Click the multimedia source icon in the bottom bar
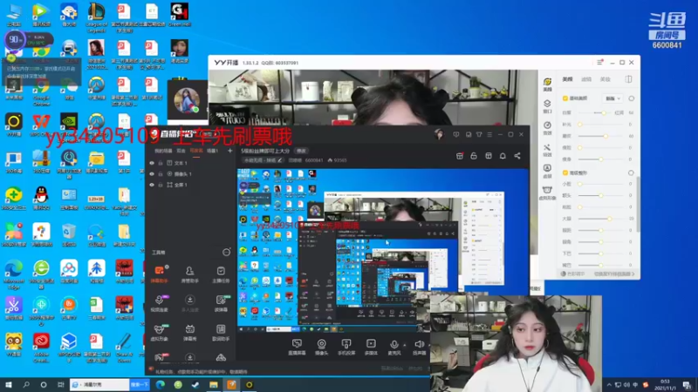The image size is (698, 392). (x=371, y=344)
